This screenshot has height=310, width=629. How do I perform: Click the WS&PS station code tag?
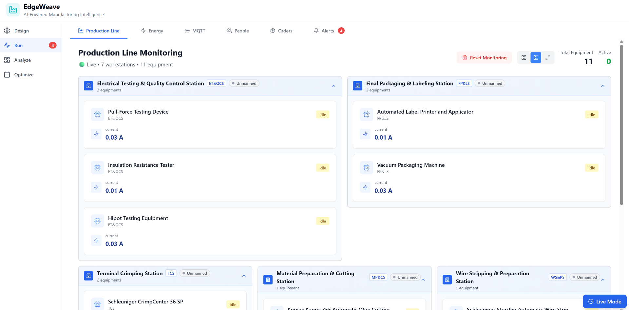(x=558, y=277)
